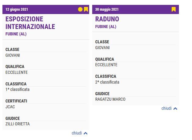Click the JCAC certificate value
This screenshot has height=140, width=192.
[x=10, y=107]
